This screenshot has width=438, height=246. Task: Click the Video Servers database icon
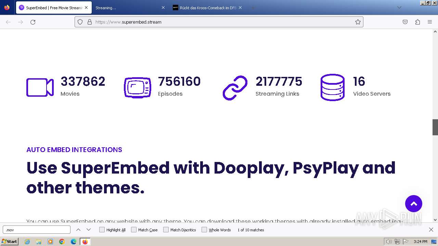click(332, 87)
